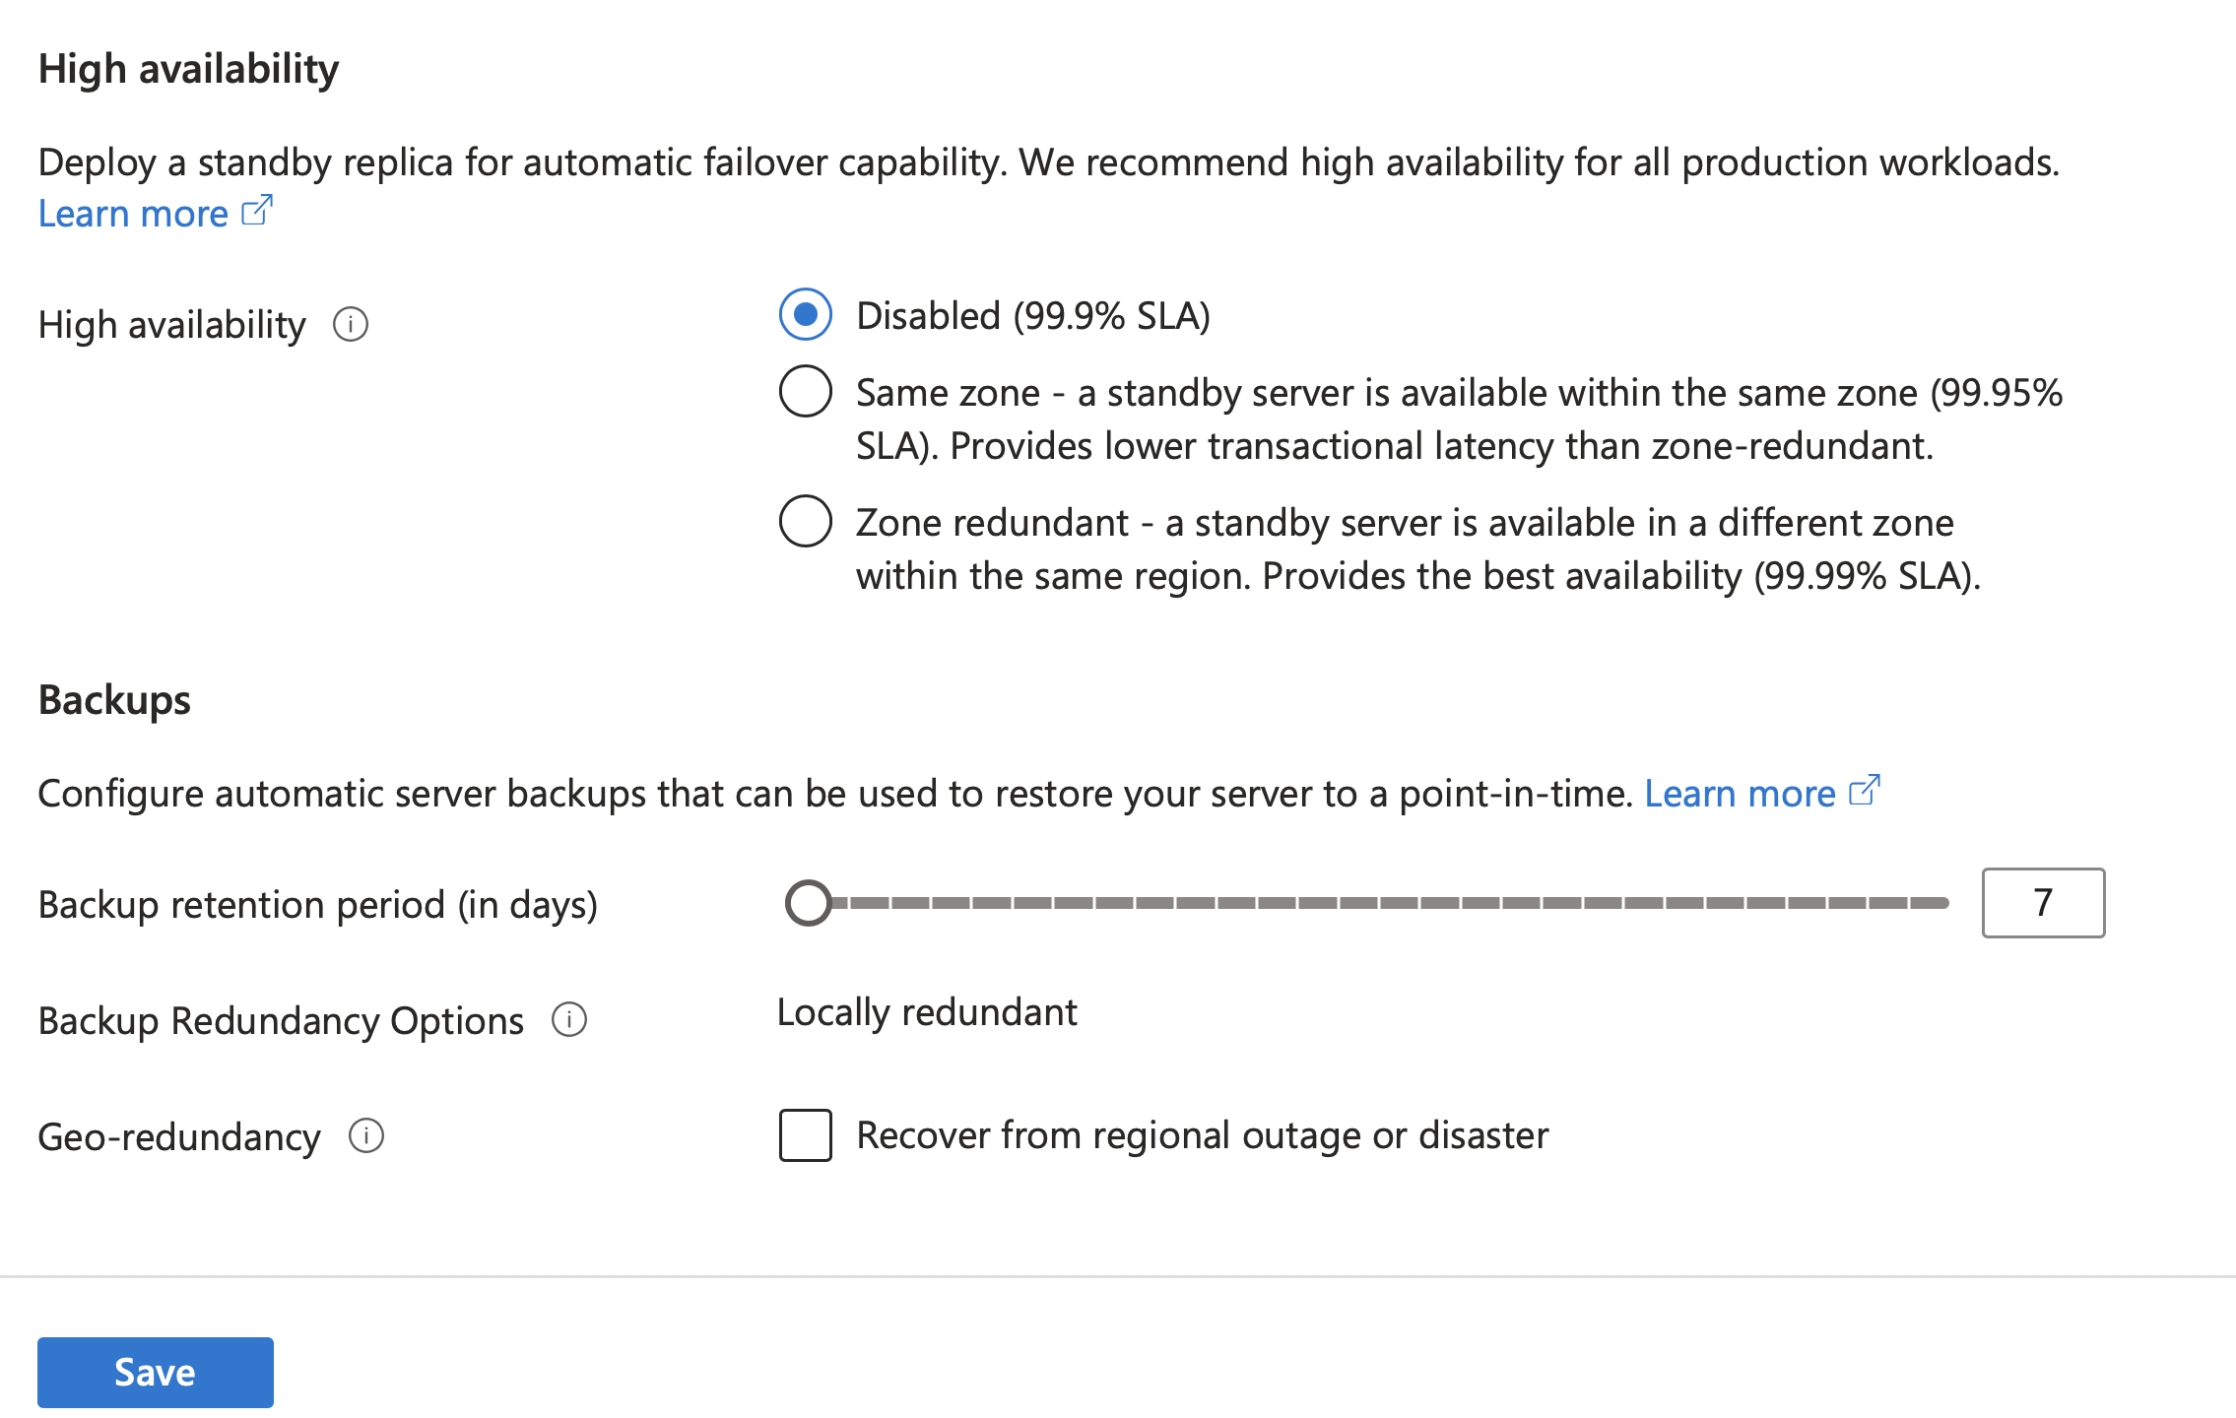The width and height of the screenshot is (2236, 1418).
Task: Click the High availability info icon
Action: 351,324
